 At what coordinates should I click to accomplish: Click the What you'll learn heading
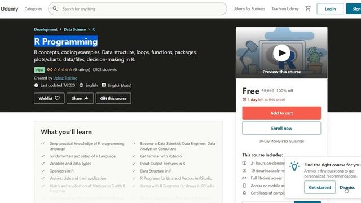click(67, 132)
